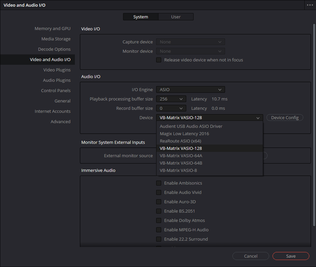316x267 pixels.
Task: Enable BS.2051 checkbox
Action: click(x=159, y=211)
